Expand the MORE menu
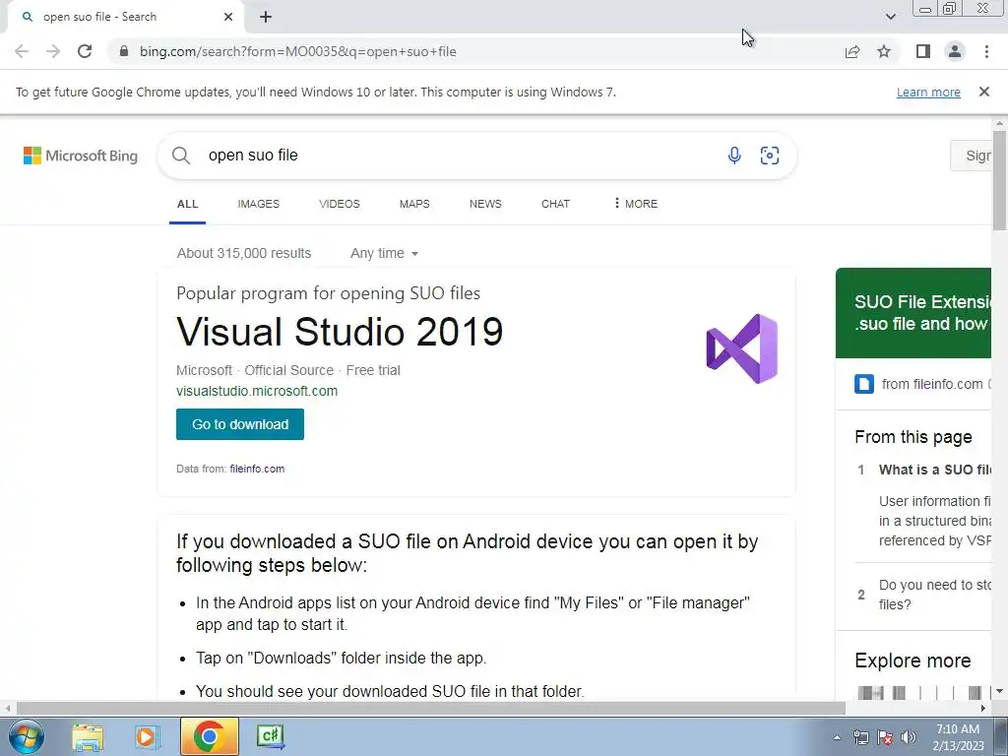 click(635, 204)
